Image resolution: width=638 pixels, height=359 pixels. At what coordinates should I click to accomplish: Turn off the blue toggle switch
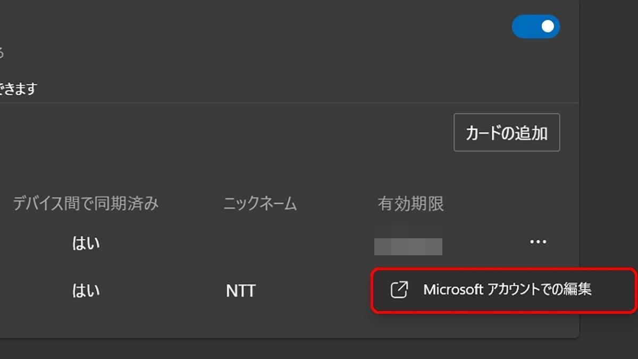point(535,27)
